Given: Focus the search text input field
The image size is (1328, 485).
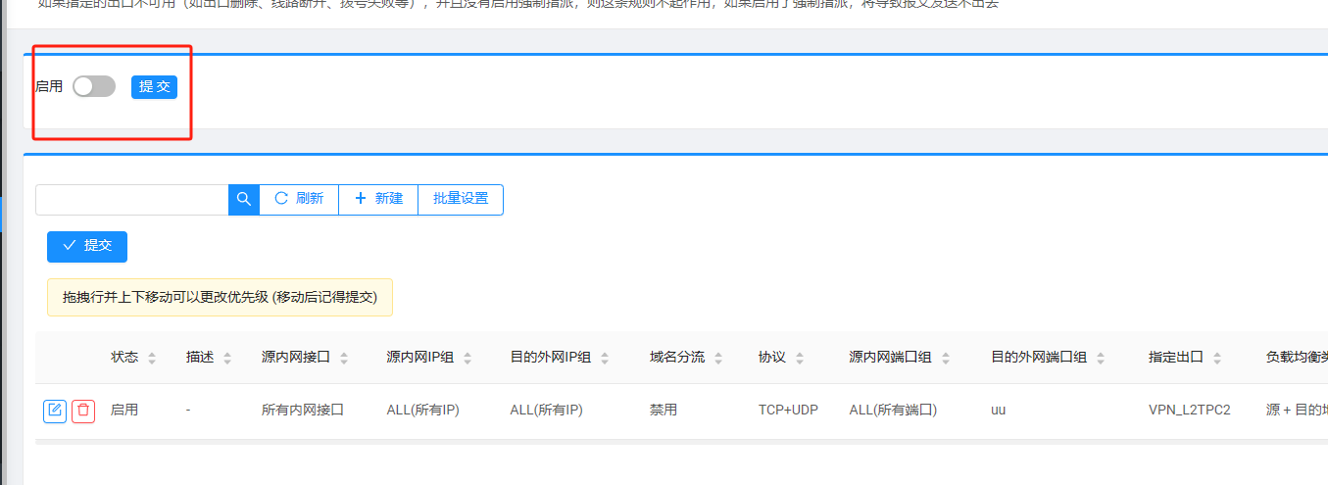Looking at the screenshot, I should [132, 199].
